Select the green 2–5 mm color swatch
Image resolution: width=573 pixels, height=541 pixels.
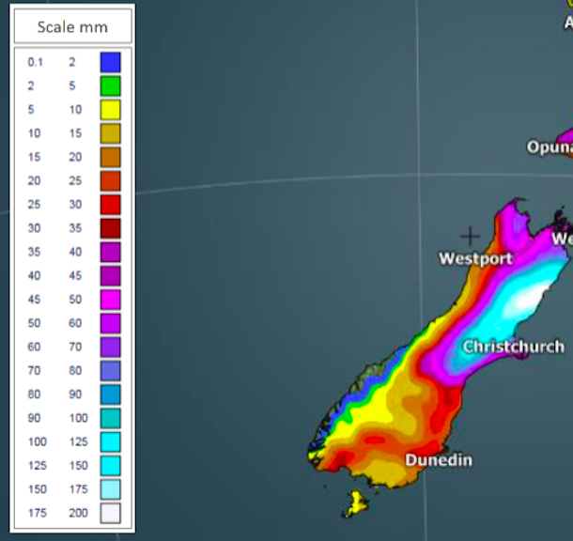[110, 85]
